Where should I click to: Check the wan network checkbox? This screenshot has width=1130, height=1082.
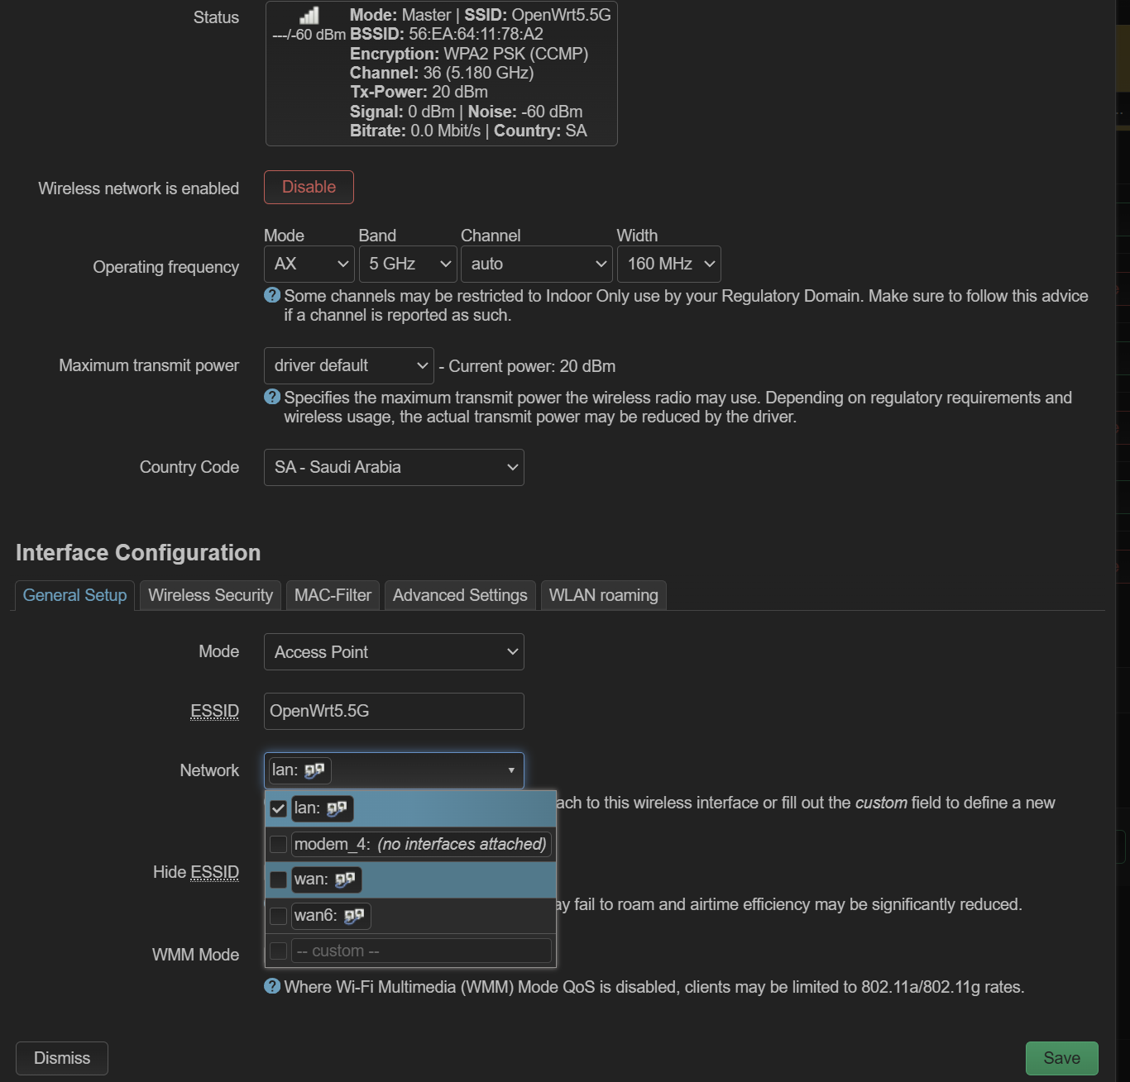point(279,879)
